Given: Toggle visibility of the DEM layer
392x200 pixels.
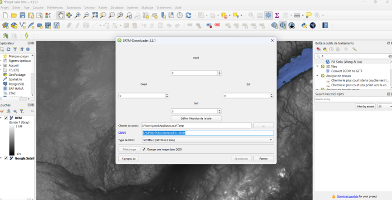Looking at the screenshot, I should point(6,118).
